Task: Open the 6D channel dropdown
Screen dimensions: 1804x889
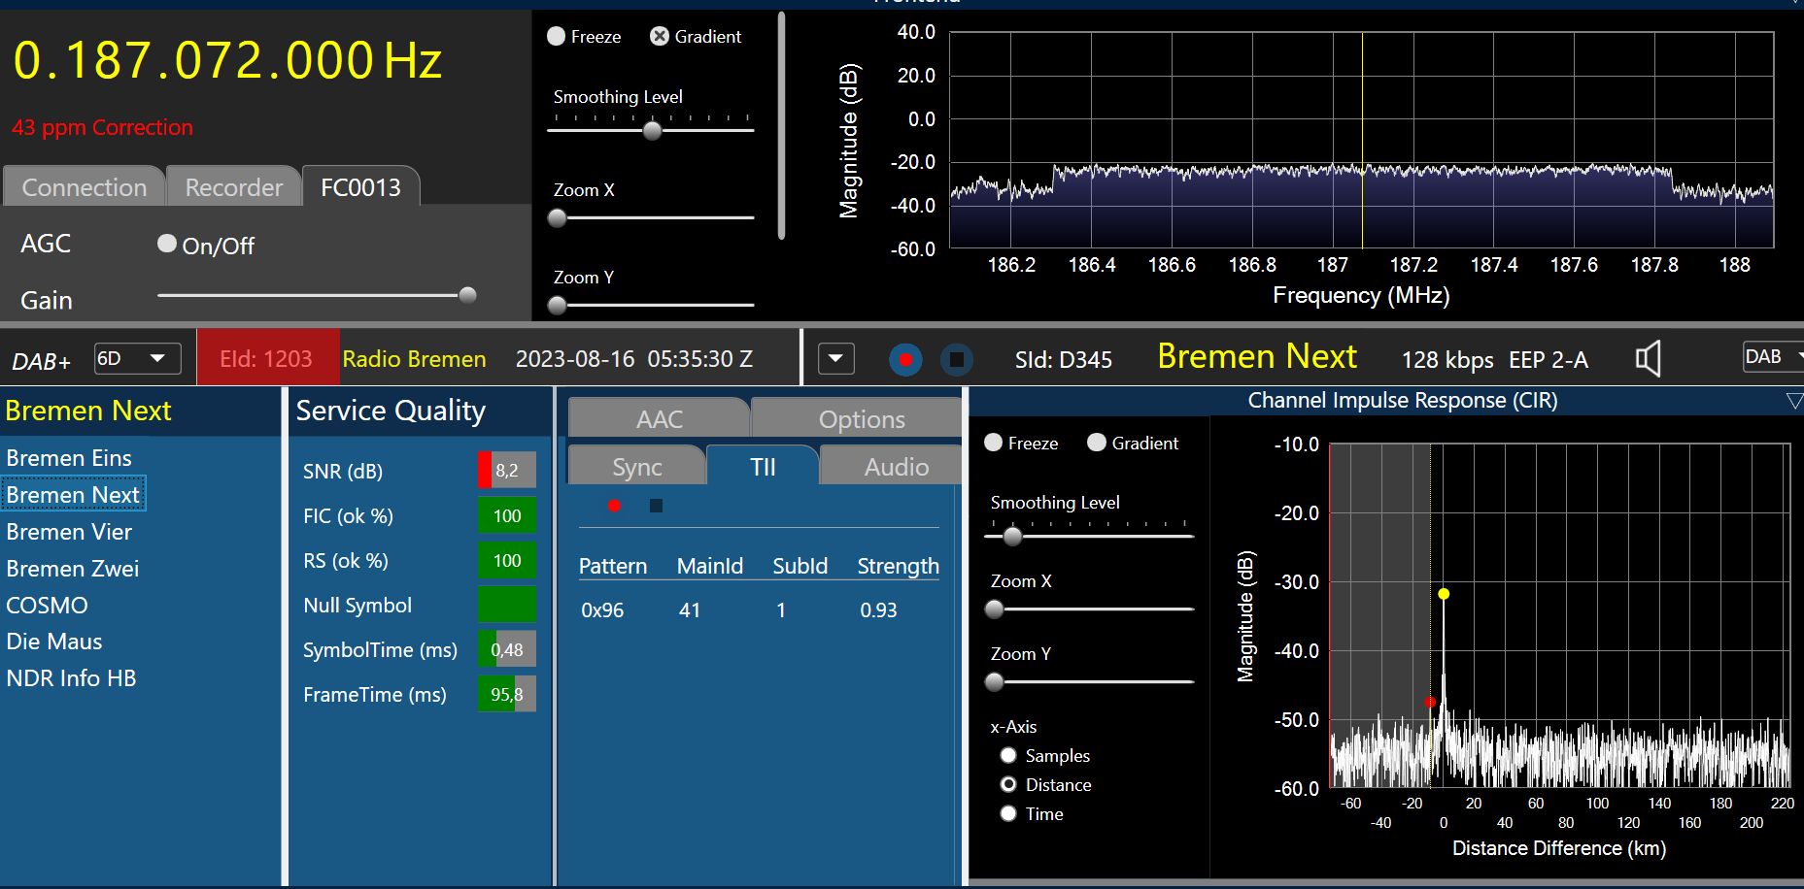Action: [x=137, y=359]
